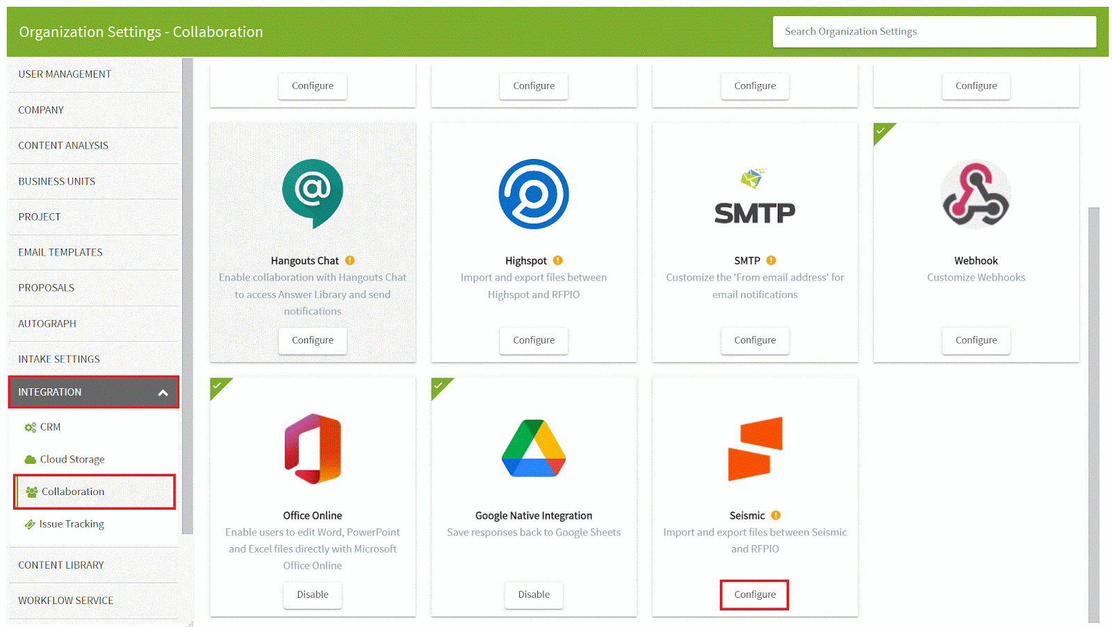Click Configure button above SMTP card
The image size is (1112, 627).
pos(755,86)
